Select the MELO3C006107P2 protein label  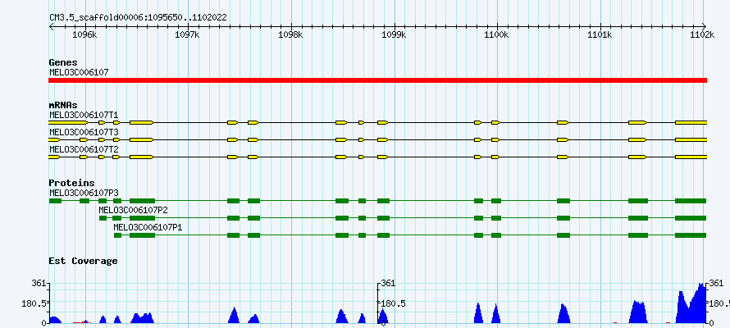click(x=133, y=210)
